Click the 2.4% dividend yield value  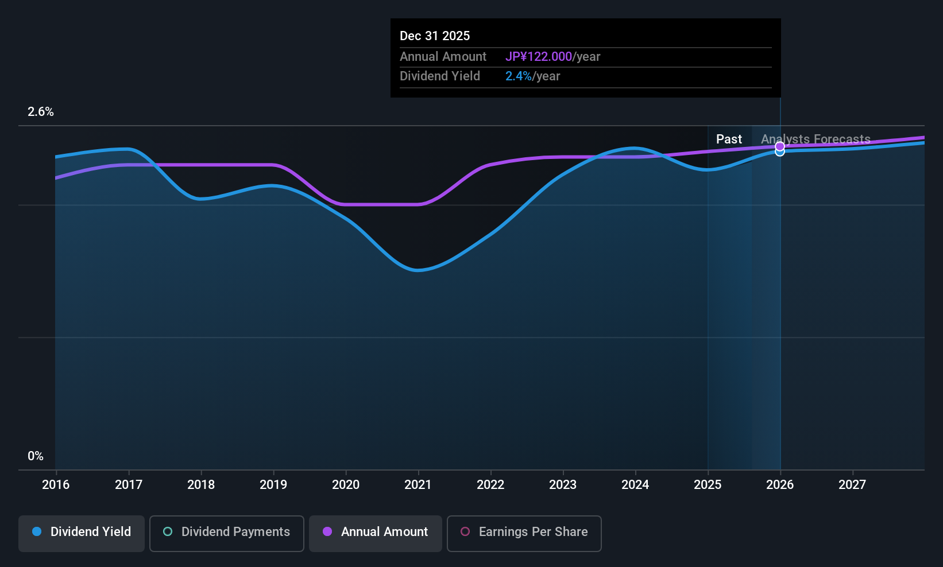[519, 76]
